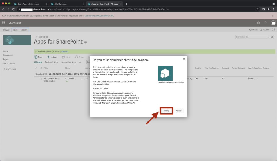The width and height of the screenshot is (277, 161).
Task: Sort by the Name column header
Action: [67, 68]
